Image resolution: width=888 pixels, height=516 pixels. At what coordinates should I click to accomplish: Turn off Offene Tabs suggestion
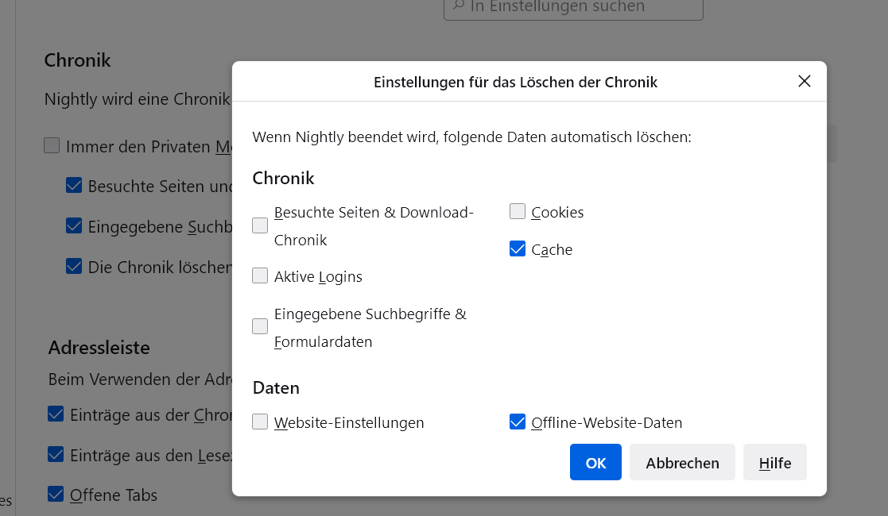pos(56,495)
